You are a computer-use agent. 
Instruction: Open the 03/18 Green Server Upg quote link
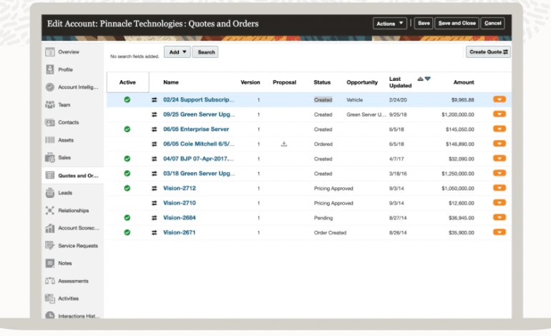[199, 174]
